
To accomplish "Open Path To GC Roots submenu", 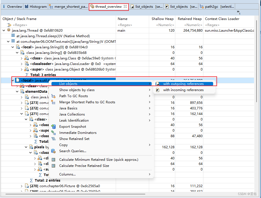I will 102,96.
